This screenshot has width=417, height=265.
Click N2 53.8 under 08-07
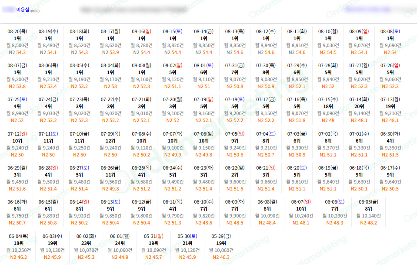click(17, 86)
